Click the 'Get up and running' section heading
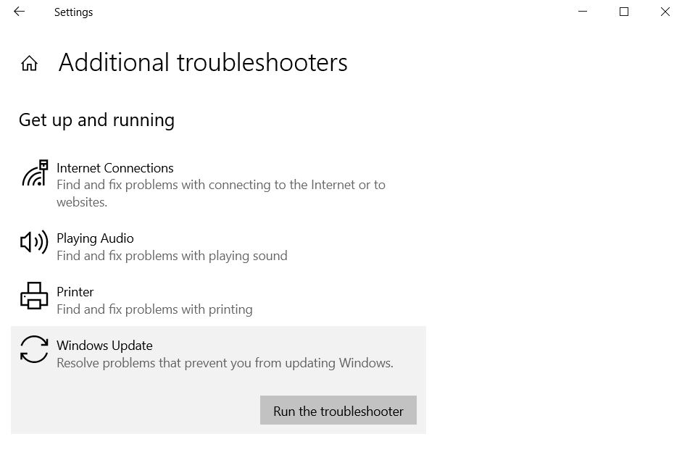The image size is (682, 455). tap(96, 120)
